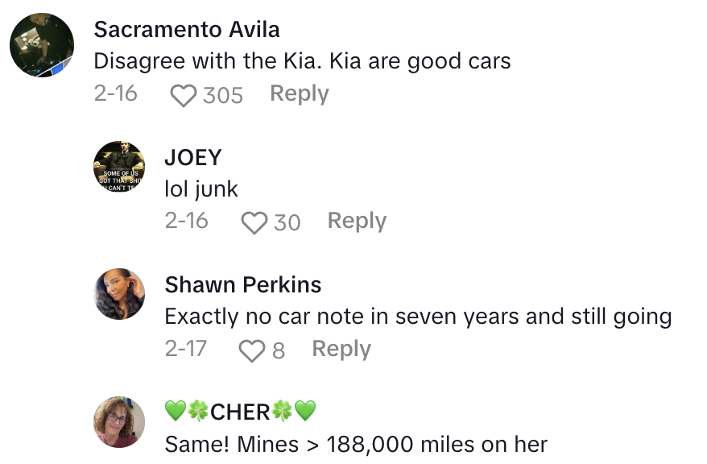707x464 pixels.
Task: Open the CHER username with clover emojis
Action: [240, 412]
